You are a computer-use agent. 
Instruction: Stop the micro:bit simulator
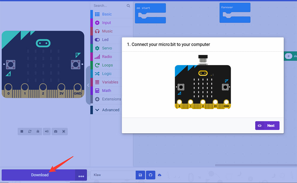[22, 131]
